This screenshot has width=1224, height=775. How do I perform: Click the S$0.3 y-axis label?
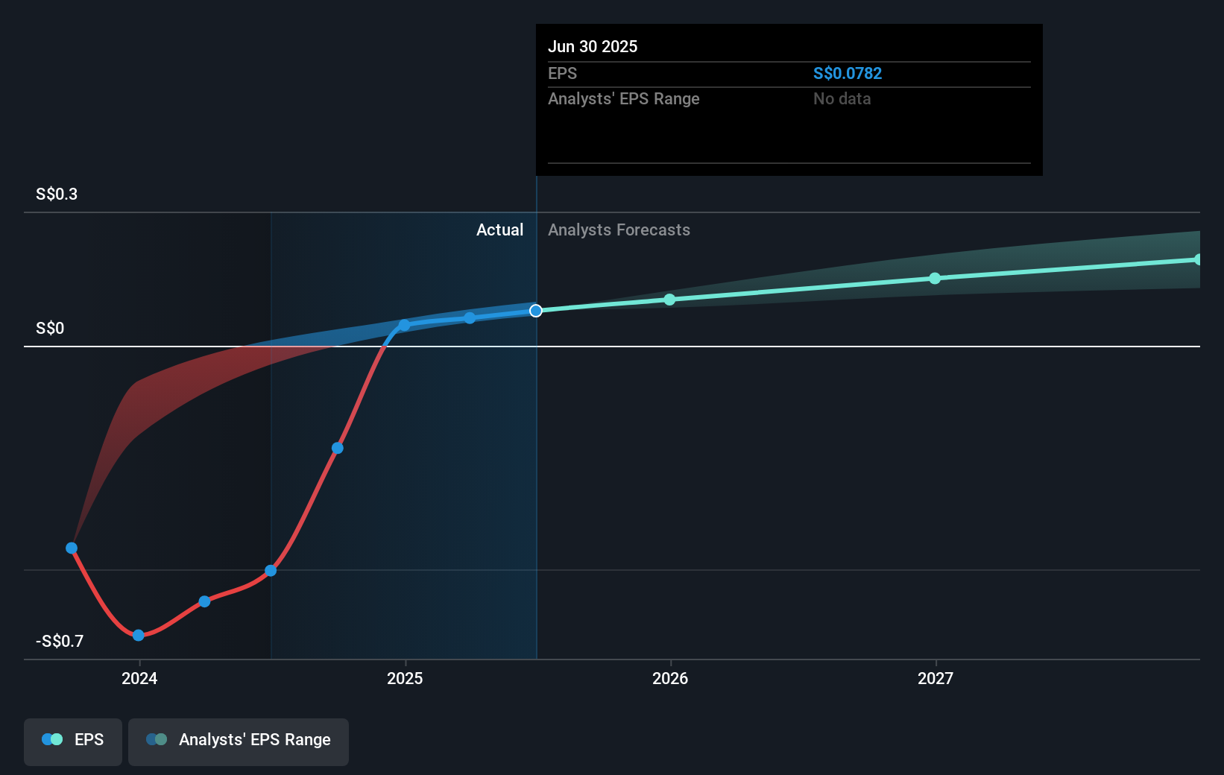57,194
